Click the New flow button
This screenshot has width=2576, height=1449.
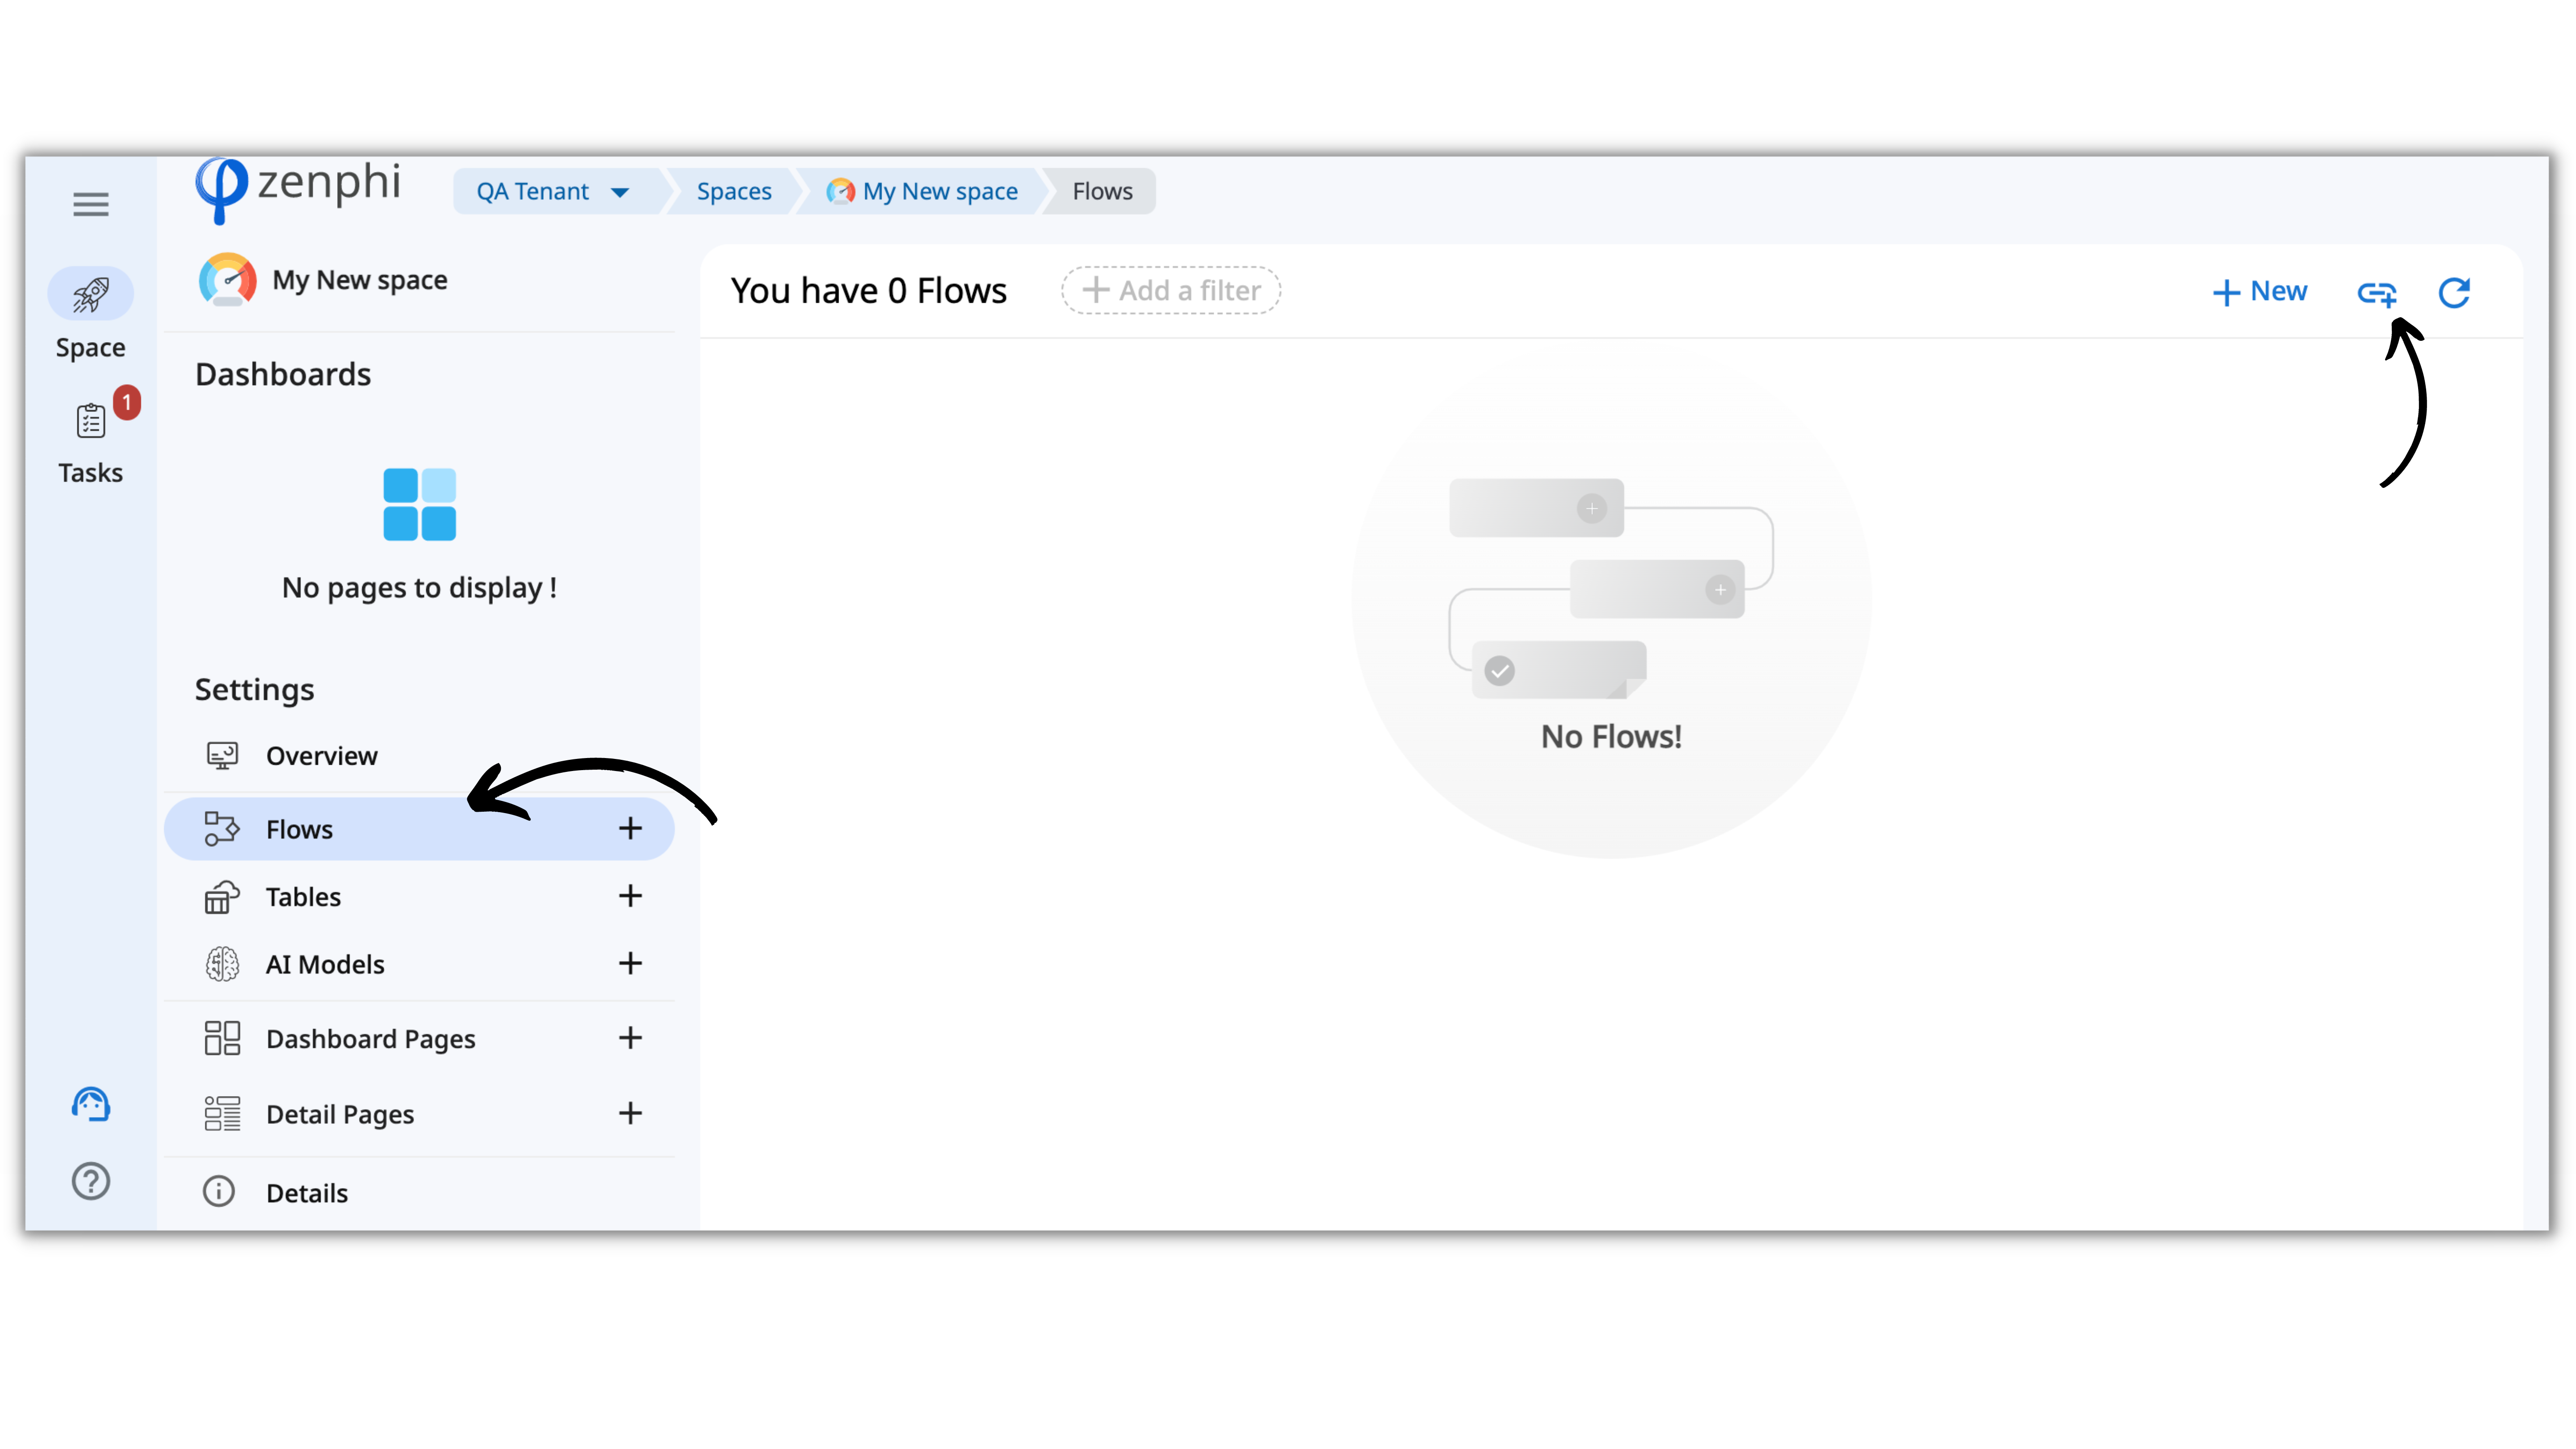pyautogui.click(x=2260, y=291)
